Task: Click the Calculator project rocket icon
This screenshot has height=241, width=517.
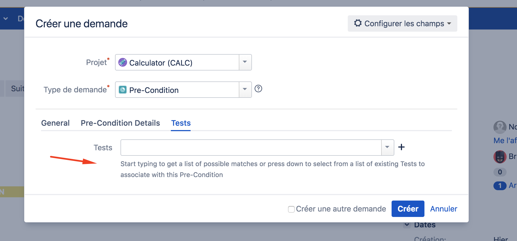Action: 122,62
